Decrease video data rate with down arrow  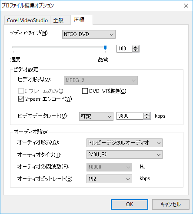point(147,118)
